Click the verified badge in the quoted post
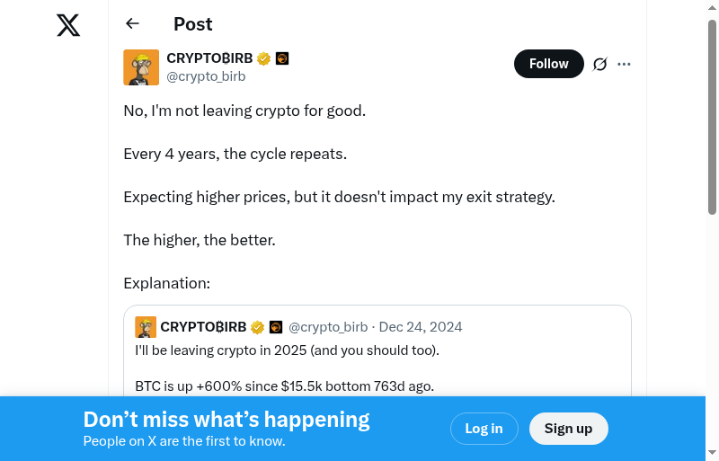The image size is (719, 461). [x=257, y=327]
